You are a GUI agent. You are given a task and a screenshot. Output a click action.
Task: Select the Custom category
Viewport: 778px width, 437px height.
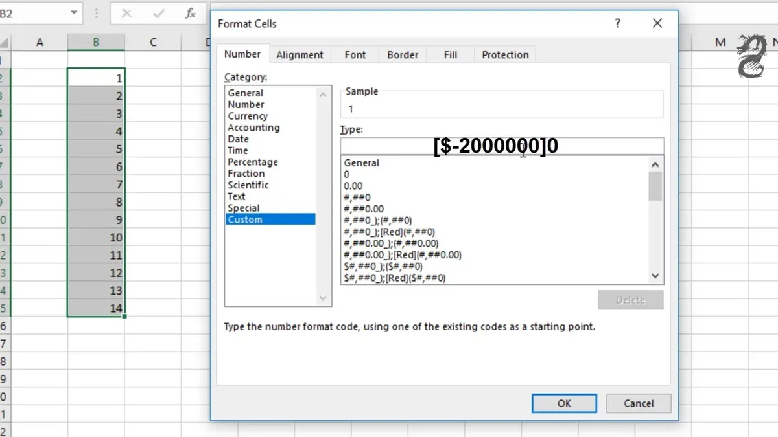click(x=270, y=219)
